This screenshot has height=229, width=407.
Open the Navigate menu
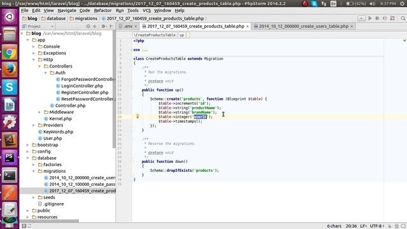67,10
